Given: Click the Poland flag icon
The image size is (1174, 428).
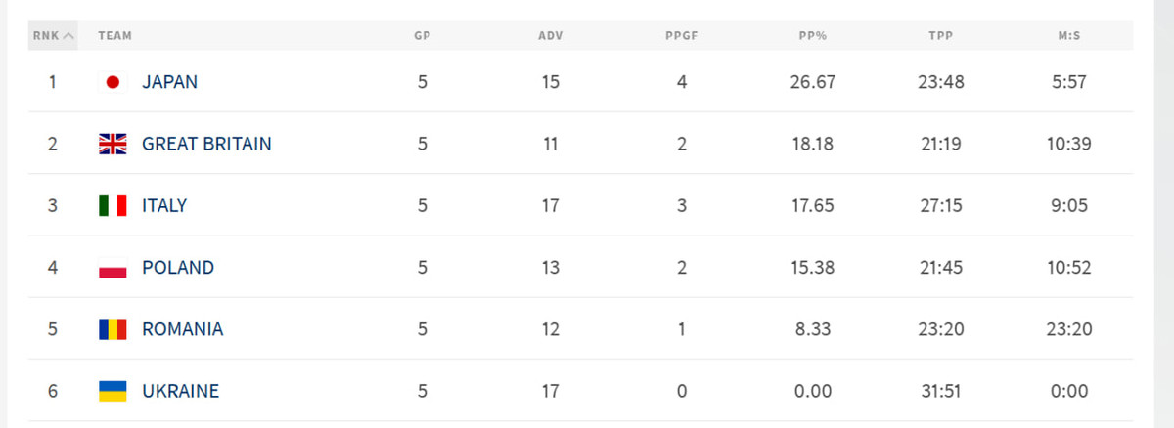Looking at the screenshot, I should [113, 268].
